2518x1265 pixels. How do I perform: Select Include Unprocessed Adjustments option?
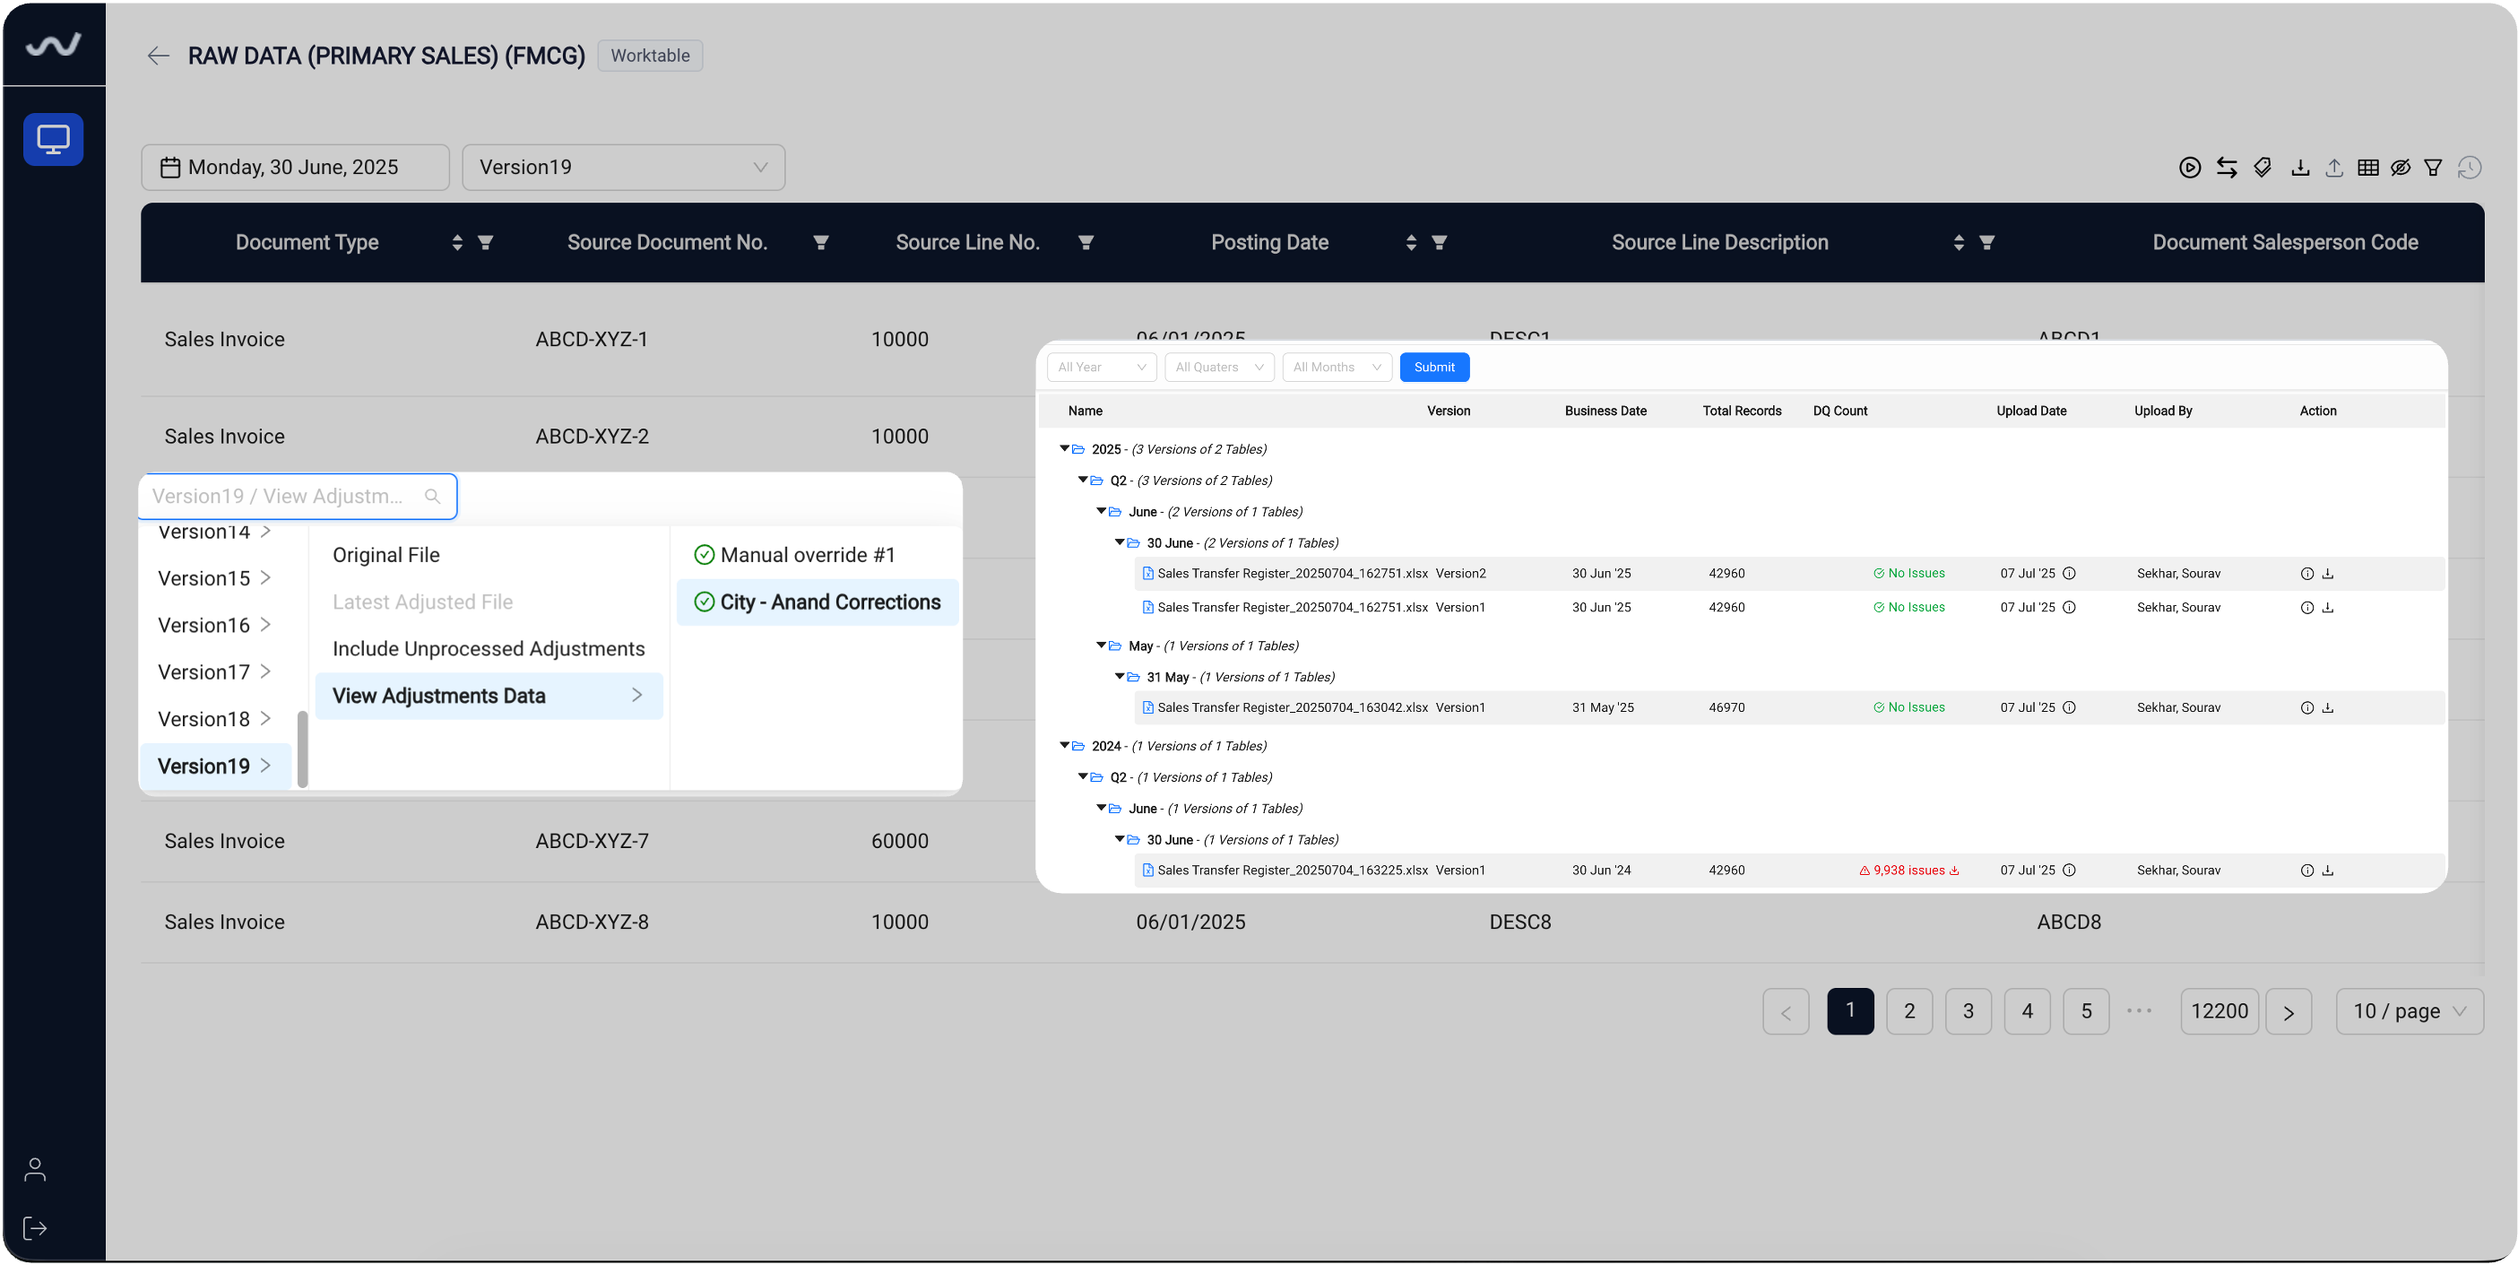click(489, 649)
